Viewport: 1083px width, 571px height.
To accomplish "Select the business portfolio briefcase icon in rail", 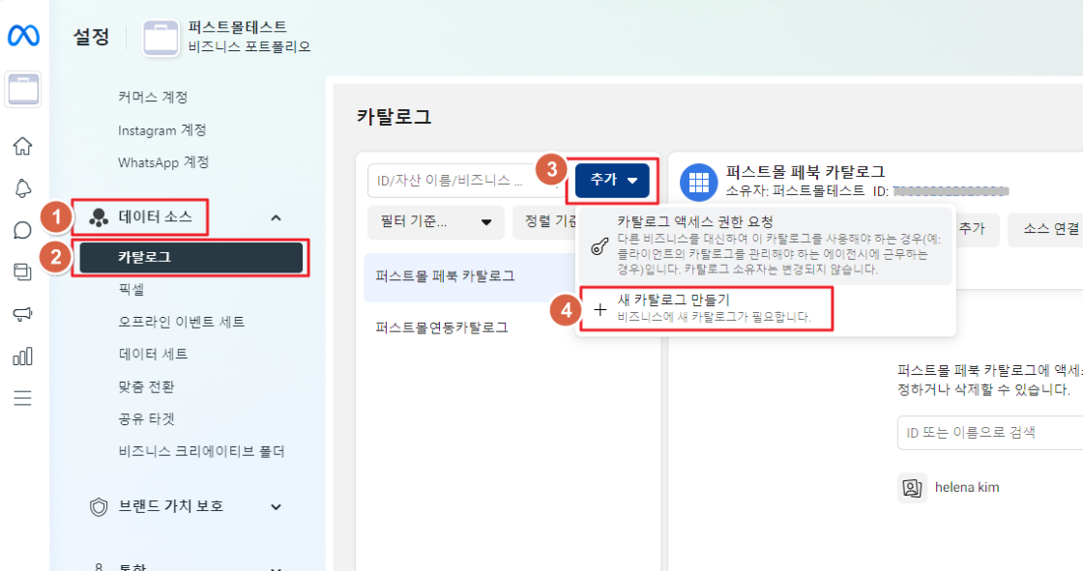I will 23,89.
